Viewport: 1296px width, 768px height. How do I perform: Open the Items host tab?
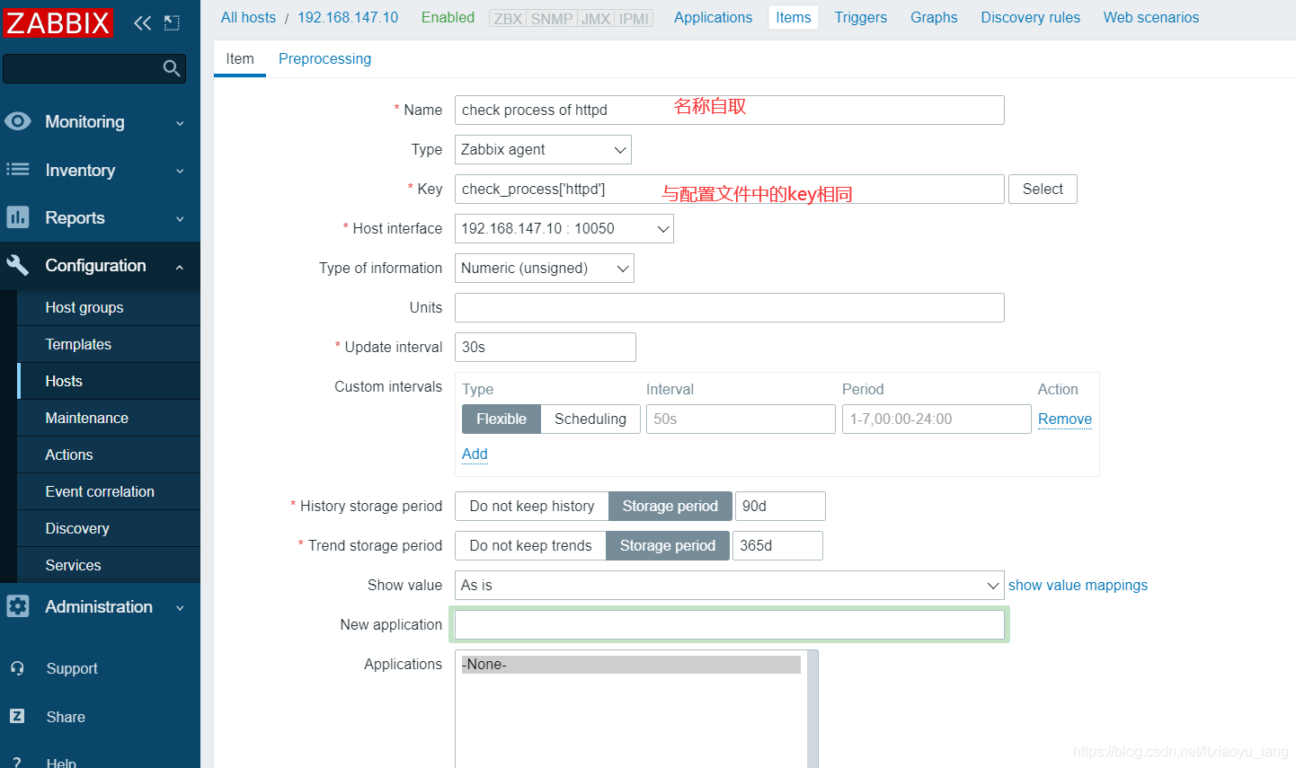(x=794, y=17)
